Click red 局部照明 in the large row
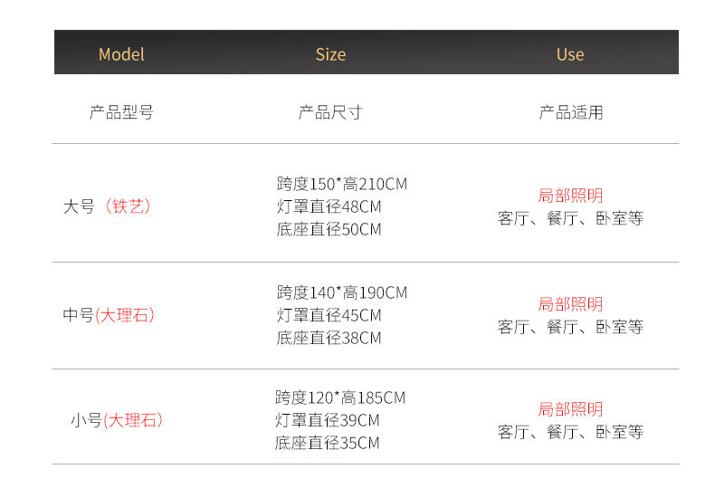Viewport: 715px width, 498px height. (x=570, y=196)
